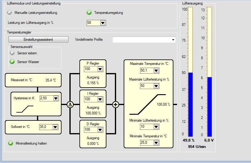Expand Vordefinierte Profile dropdown
The height and width of the screenshot is (163, 251).
pos(173,40)
